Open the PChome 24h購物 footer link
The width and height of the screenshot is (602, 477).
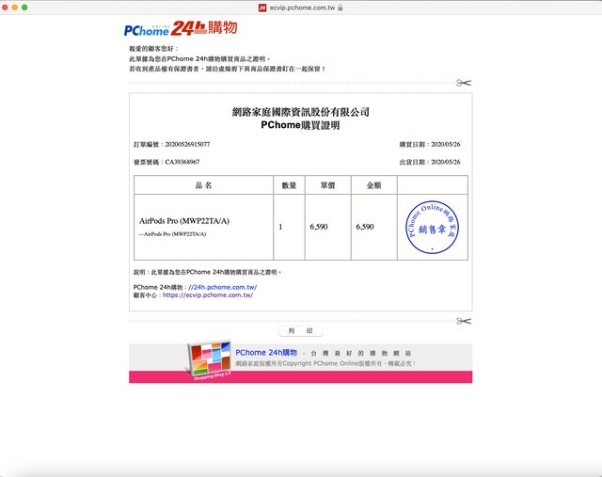click(x=266, y=353)
